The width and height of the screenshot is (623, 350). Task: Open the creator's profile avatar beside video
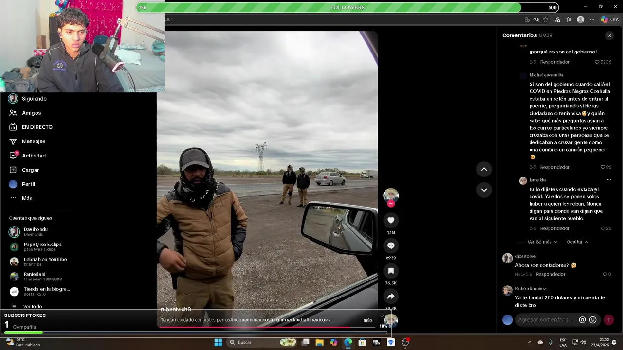391,195
